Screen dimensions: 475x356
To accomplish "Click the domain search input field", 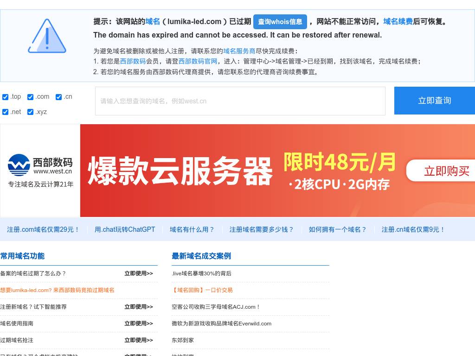I will tap(240, 101).
